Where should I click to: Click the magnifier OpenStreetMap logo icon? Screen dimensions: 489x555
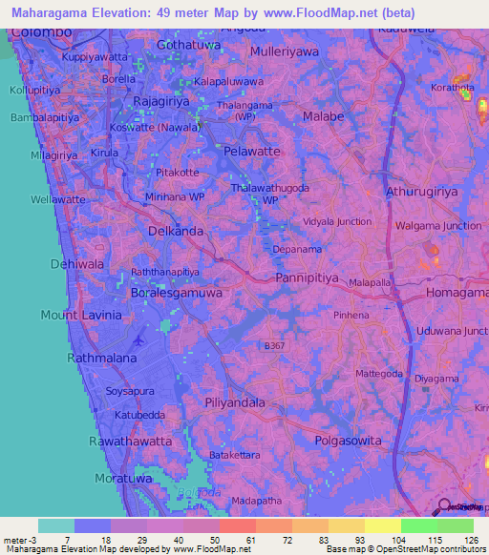[x=440, y=507]
